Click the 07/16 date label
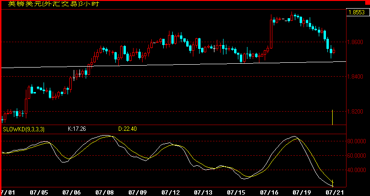The width and height of the screenshot is (370, 196). pyautogui.click(x=269, y=193)
